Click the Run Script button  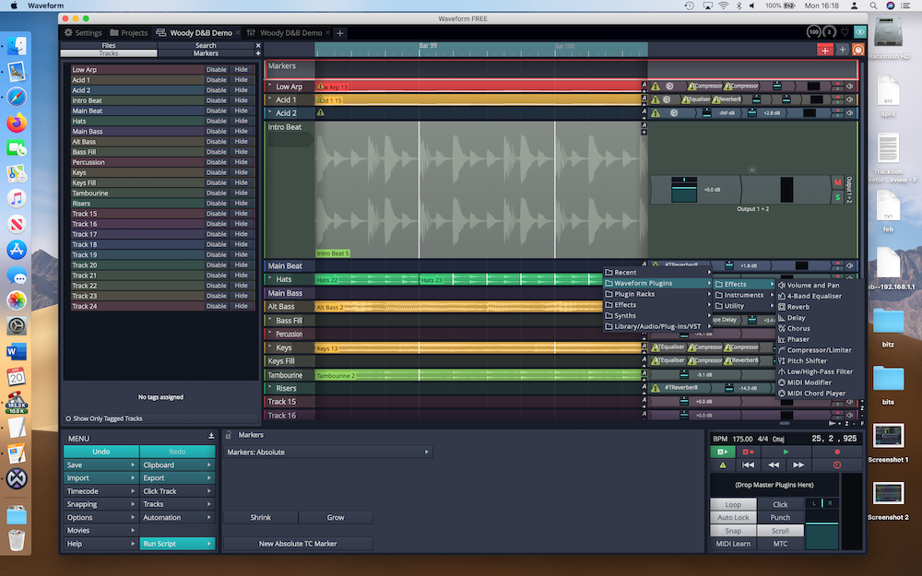pos(177,544)
